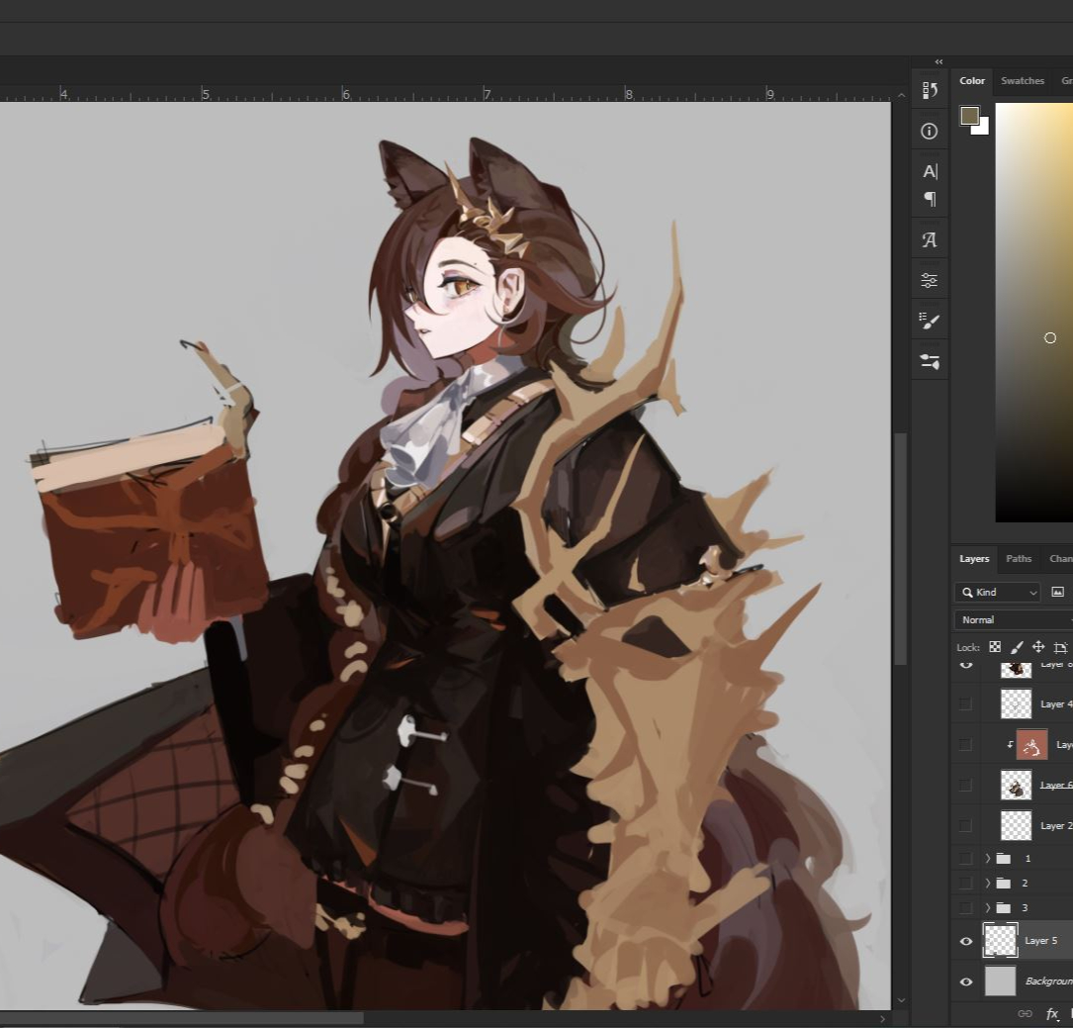The height and width of the screenshot is (1028, 1073).
Task: Switch to the Paths tab
Action: pos(1019,559)
